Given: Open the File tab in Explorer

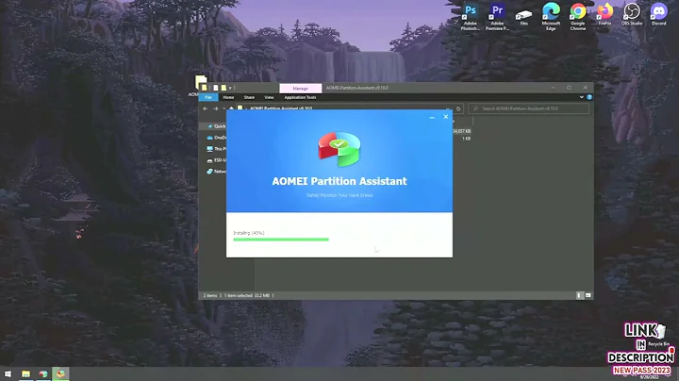Looking at the screenshot, I should tap(208, 97).
